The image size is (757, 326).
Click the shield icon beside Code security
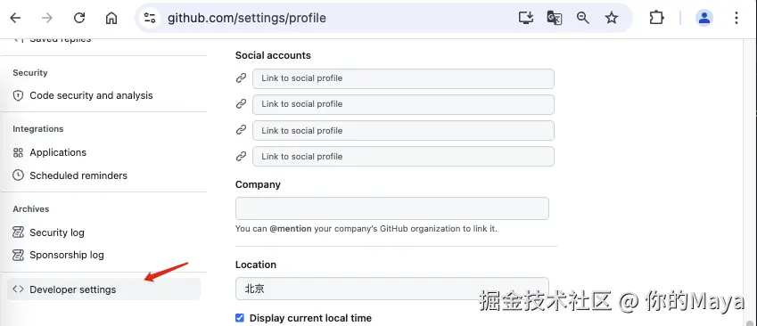[18, 95]
